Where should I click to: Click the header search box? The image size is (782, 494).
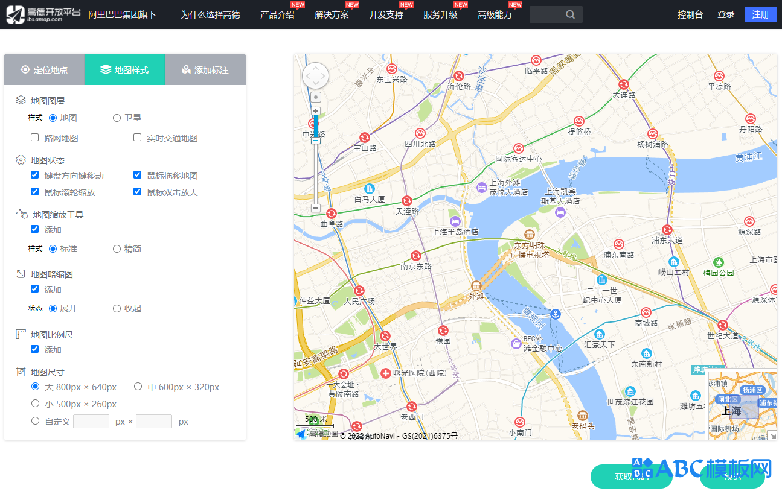pyautogui.click(x=556, y=14)
